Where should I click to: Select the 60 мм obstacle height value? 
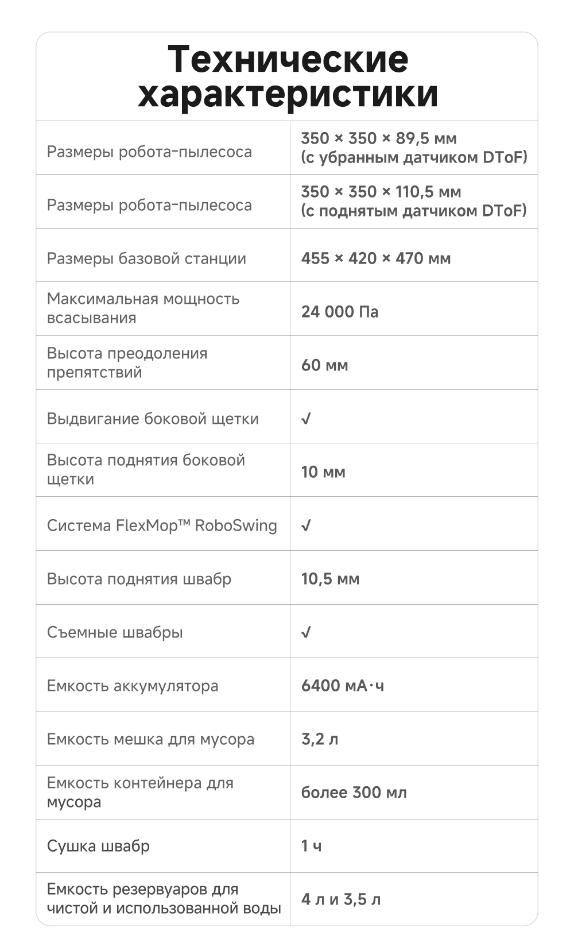click(x=325, y=365)
